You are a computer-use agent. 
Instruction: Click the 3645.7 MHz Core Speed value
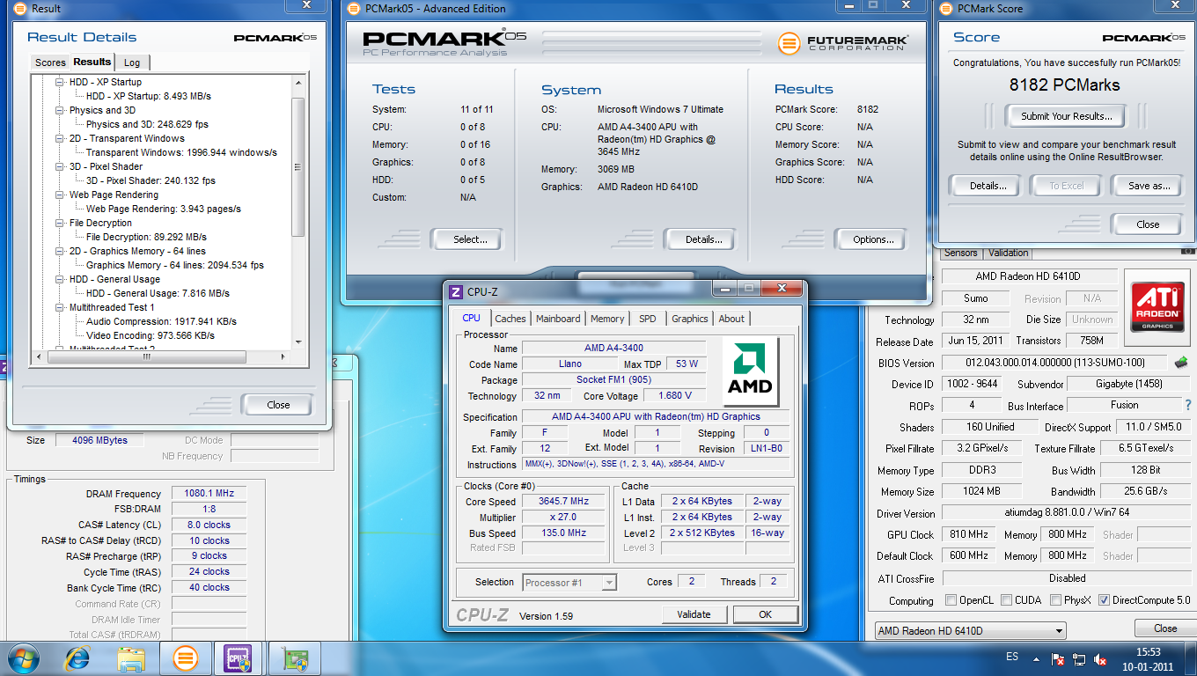coord(563,501)
